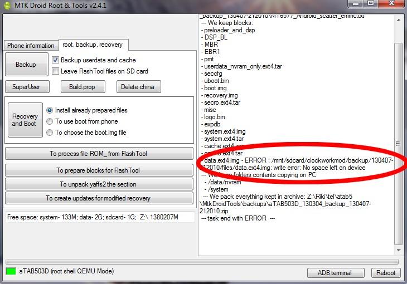Click the SuperUser button
Viewport: 407px width, 284px height.
[27, 87]
